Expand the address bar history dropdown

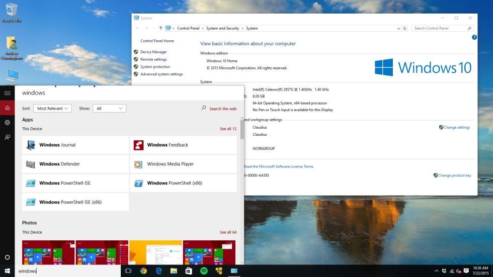398,28
